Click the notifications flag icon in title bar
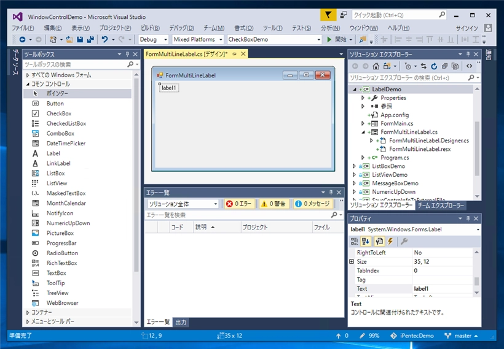504x349 pixels. (x=328, y=15)
